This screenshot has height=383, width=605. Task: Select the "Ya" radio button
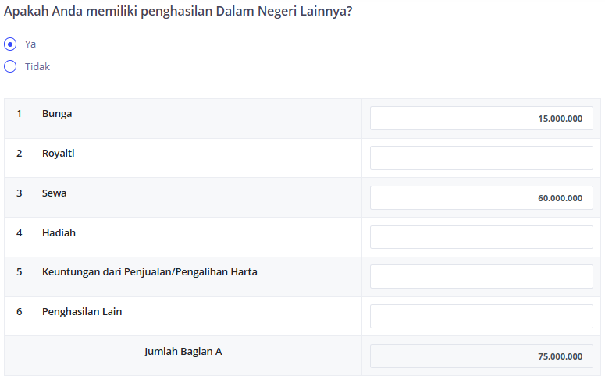[10, 44]
